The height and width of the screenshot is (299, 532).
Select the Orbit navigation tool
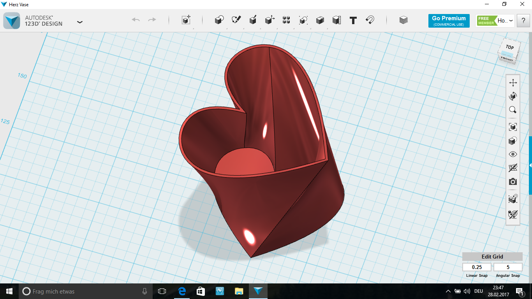point(513,96)
